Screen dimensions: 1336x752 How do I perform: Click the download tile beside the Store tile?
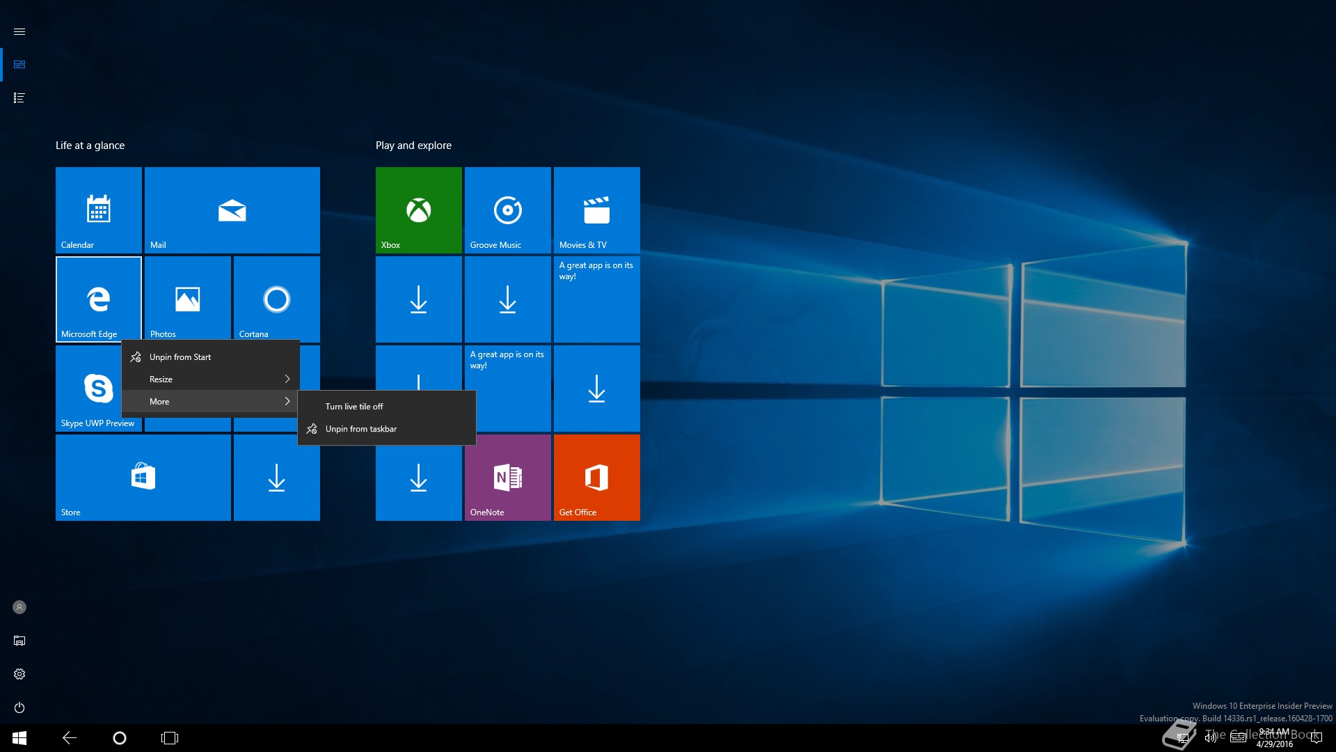[277, 477]
